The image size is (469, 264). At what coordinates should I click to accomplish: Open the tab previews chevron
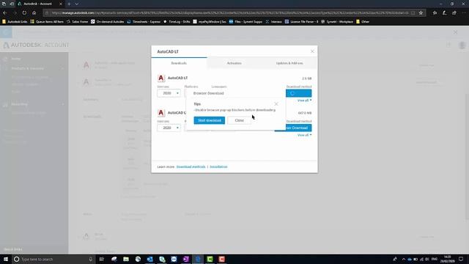[x=76, y=4]
